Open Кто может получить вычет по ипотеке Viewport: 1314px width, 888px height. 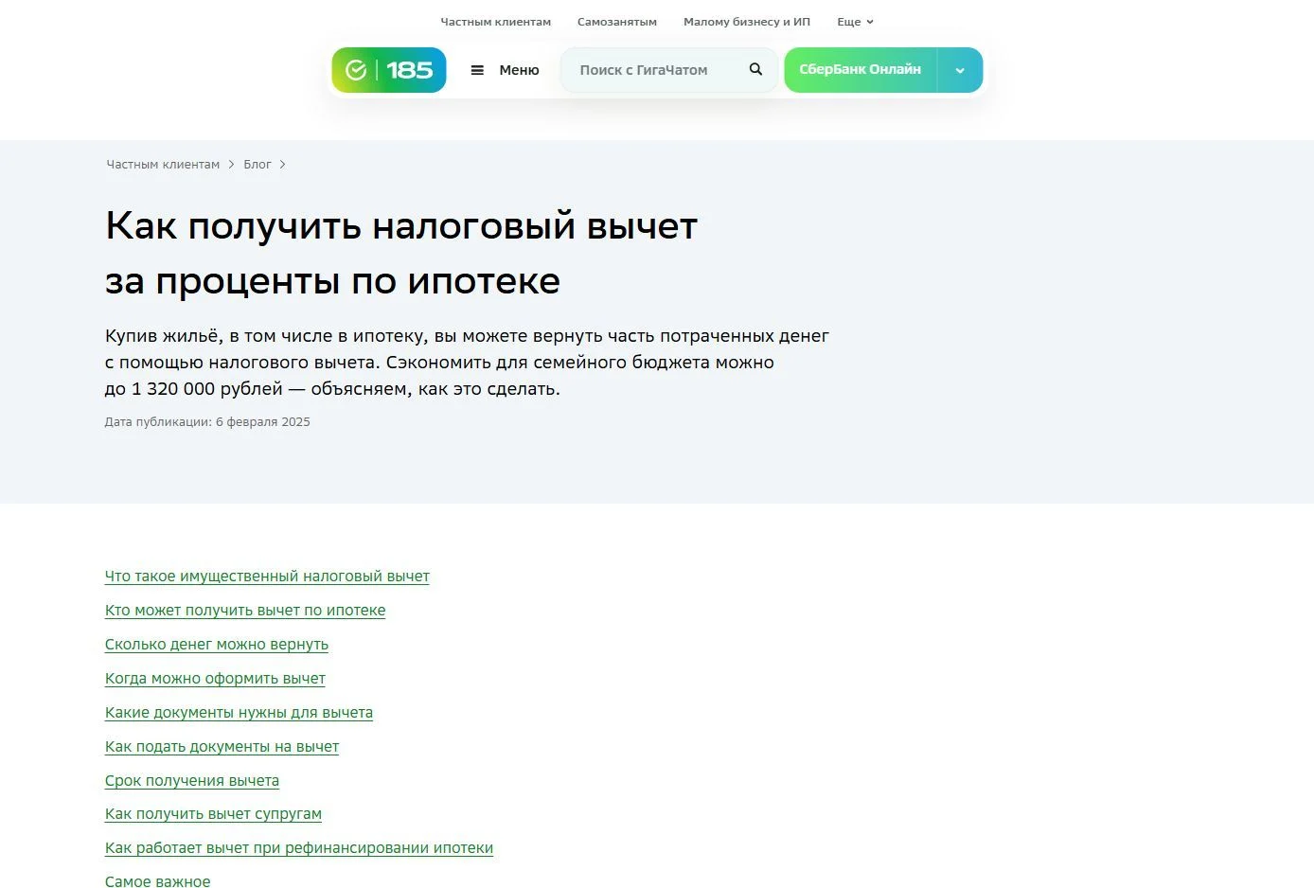(245, 611)
